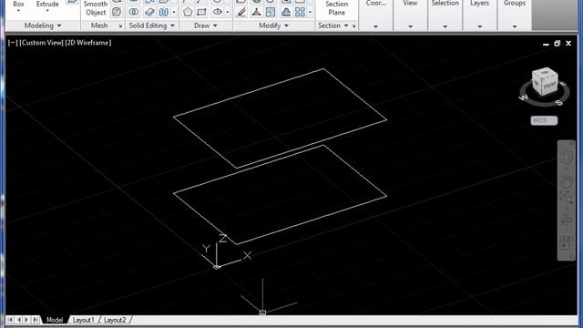Switch to the Model tab
Image resolution: width=583 pixels, height=328 pixels.
(55, 320)
